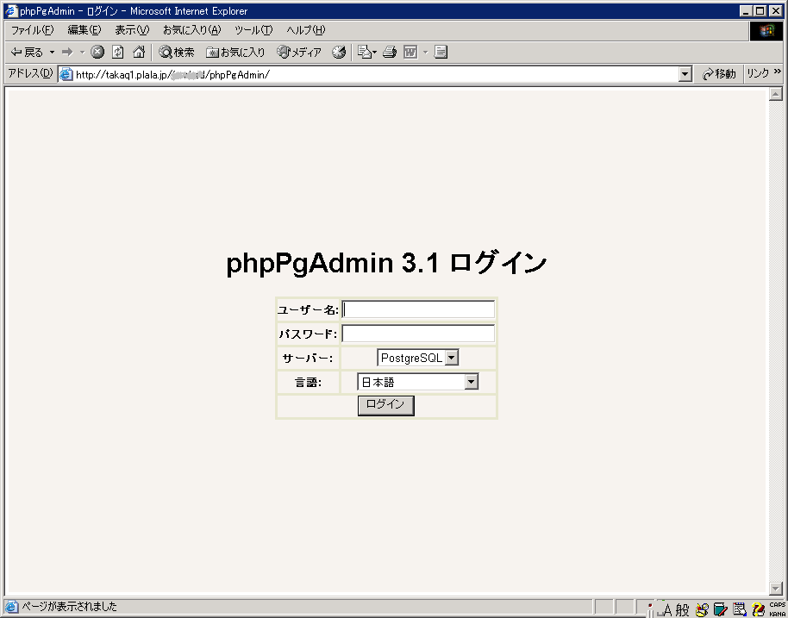Click the IE icon in the title bar
This screenshot has height=618, width=788.
point(11,10)
